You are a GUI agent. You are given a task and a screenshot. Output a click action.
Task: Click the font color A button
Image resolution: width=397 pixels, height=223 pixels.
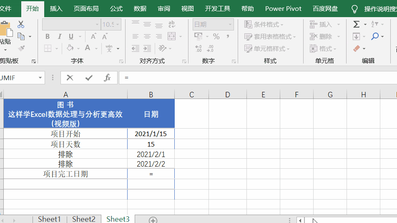(88, 48)
